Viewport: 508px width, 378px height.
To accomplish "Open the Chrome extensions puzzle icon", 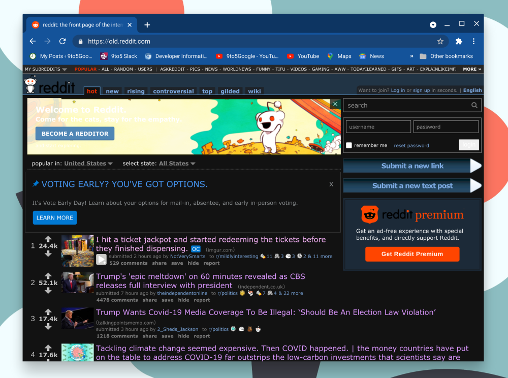I will 459,41.
